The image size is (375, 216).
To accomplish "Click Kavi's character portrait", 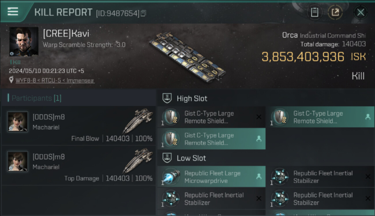I will [x=24, y=41].
